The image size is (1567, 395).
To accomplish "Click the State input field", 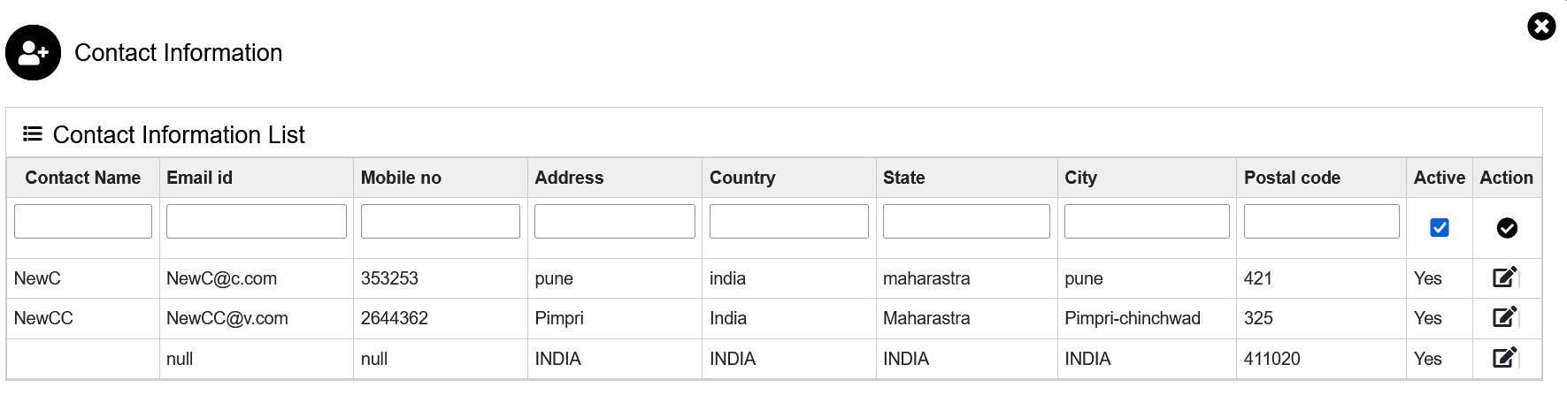I will click(x=966, y=221).
